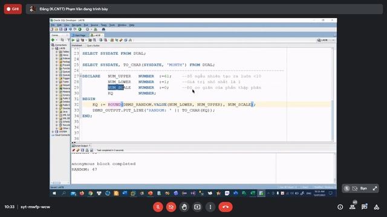
Task: Open more options three-dot menu in Meet
Action: 210,207
